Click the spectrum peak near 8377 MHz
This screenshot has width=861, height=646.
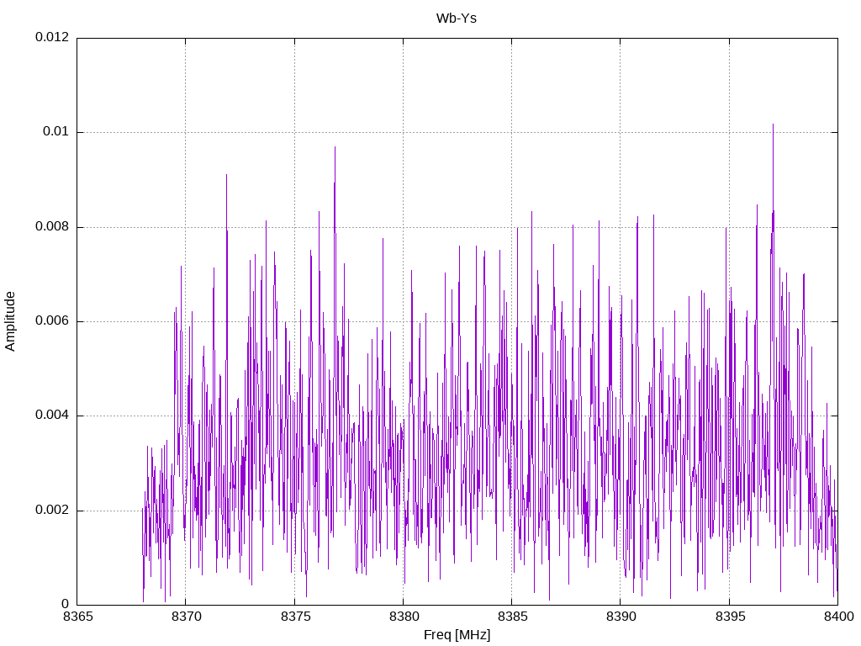(335, 148)
